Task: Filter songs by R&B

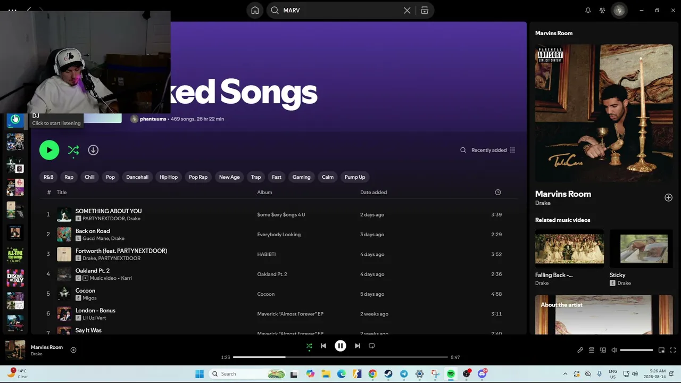Action: [x=48, y=177]
